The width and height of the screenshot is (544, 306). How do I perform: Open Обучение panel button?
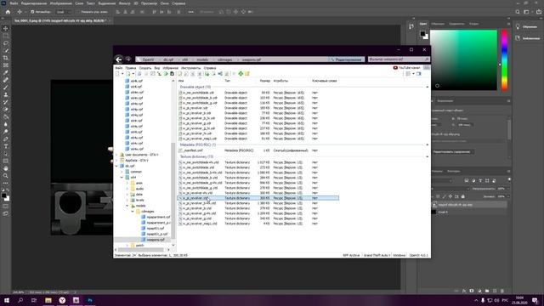click(x=527, y=26)
